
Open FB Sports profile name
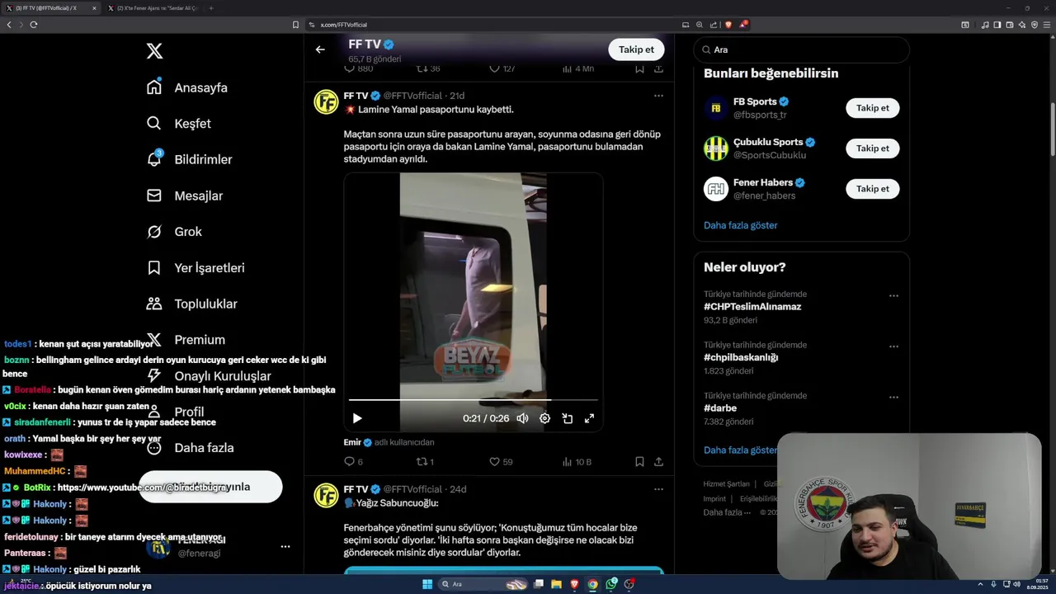pyautogui.click(x=755, y=101)
